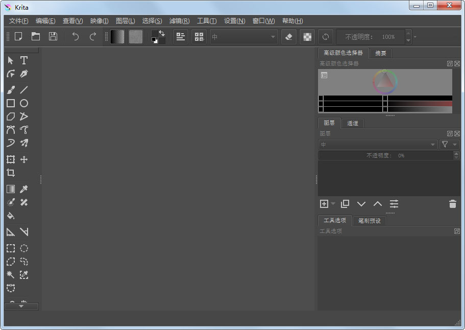This screenshot has width=465, height=330.
Task: Move the layer up with the arrow button
Action: pos(378,204)
